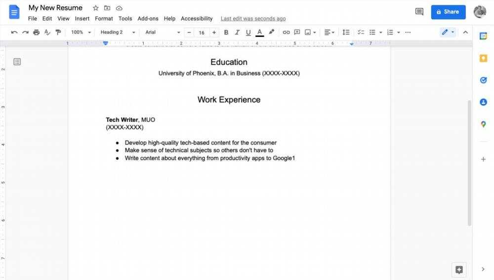Screen dimensions: 494x280
Task: Activate the Paint format tool
Action: (x=58, y=33)
